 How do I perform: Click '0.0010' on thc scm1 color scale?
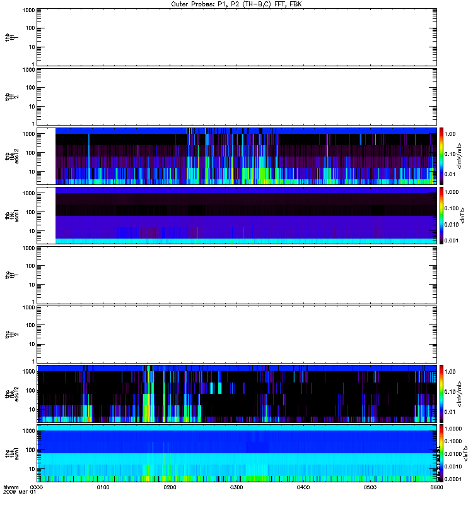tap(453, 466)
